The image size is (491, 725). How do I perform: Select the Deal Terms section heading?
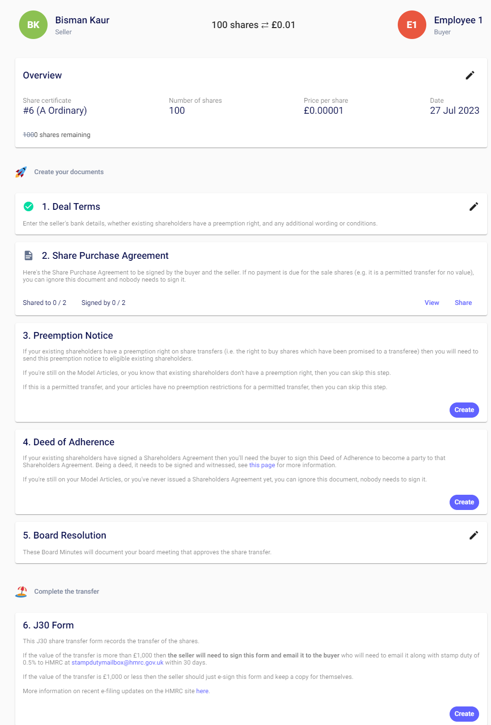tap(71, 206)
